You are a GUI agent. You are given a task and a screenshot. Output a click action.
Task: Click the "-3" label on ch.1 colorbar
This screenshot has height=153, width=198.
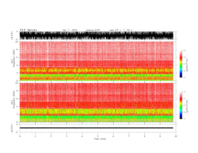[184, 50]
